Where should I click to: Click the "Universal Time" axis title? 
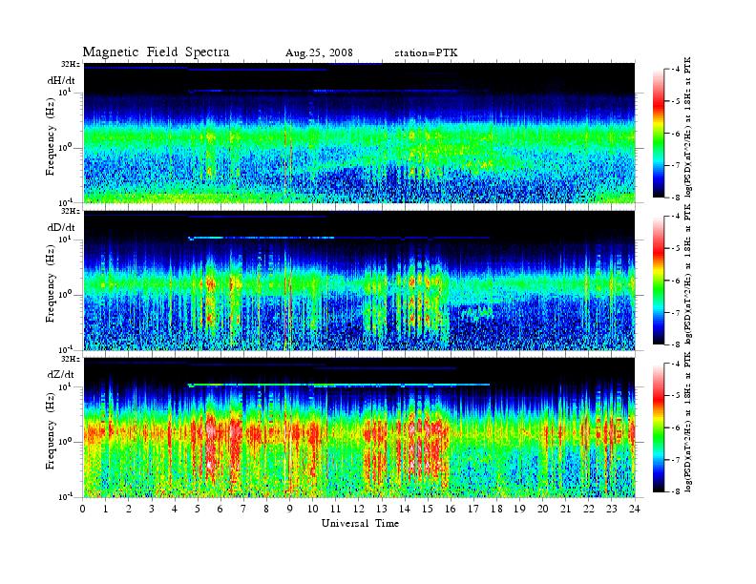(x=360, y=523)
